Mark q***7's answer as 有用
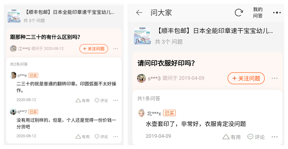The height and width of the screenshot is (149, 288). (x=82, y=137)
